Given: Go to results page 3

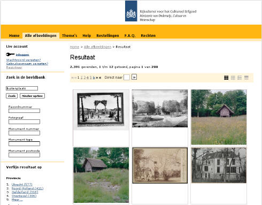Looking at the screenshot, I should click(84, 78).
